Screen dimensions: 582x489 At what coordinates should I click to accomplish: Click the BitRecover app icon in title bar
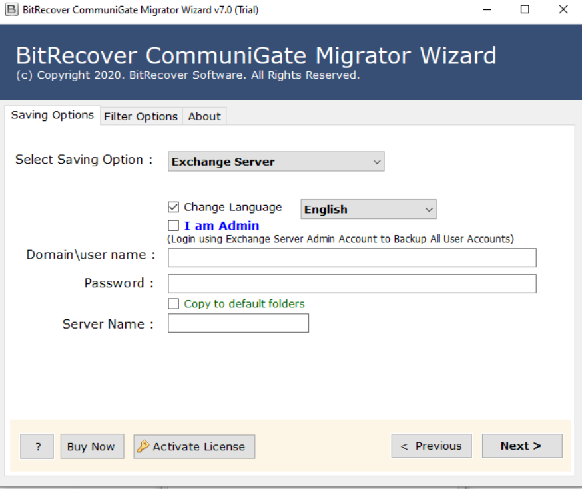[x=11, y=10]
